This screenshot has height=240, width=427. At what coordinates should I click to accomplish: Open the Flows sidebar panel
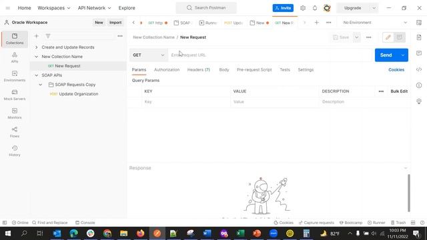tap(15, 132)
